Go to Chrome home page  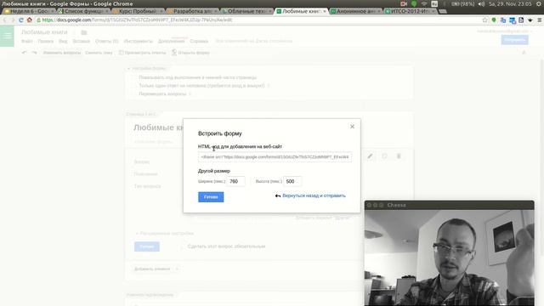pos(30,20)
